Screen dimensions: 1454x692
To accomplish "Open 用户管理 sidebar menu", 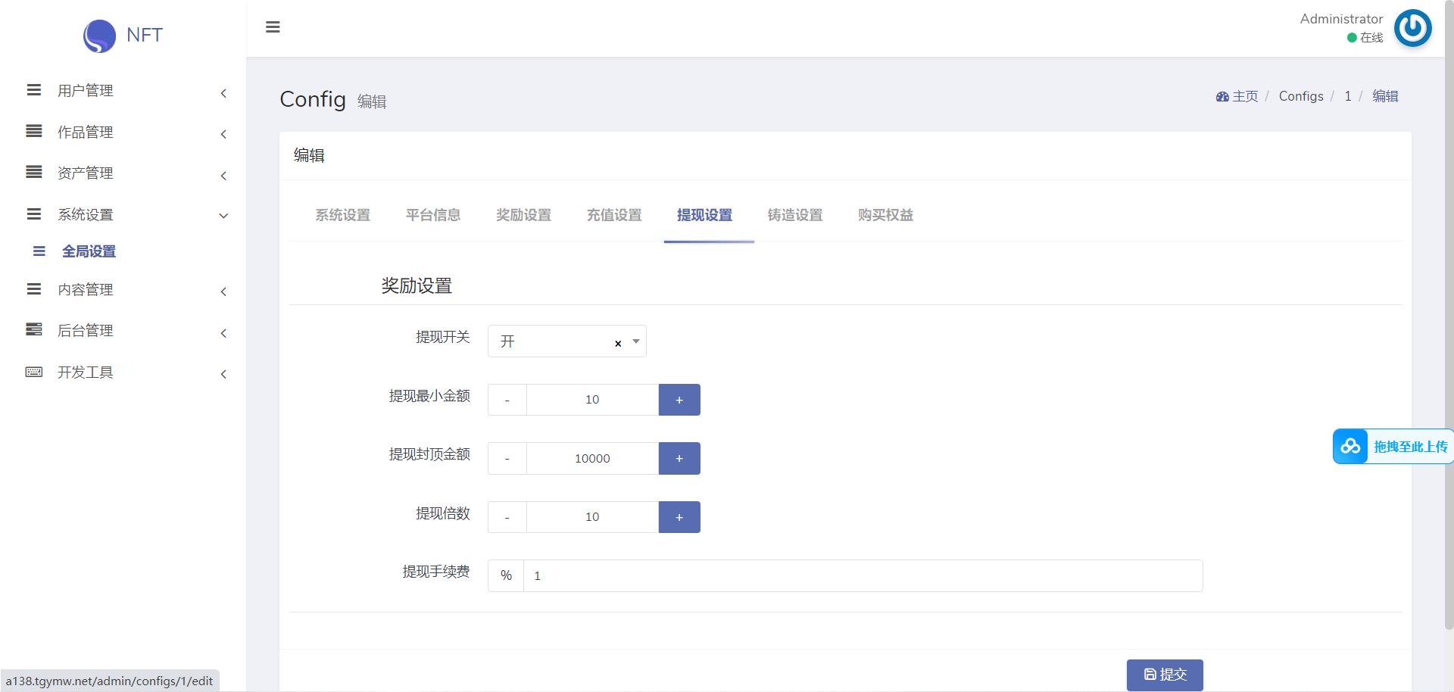I will click(86, 91).
